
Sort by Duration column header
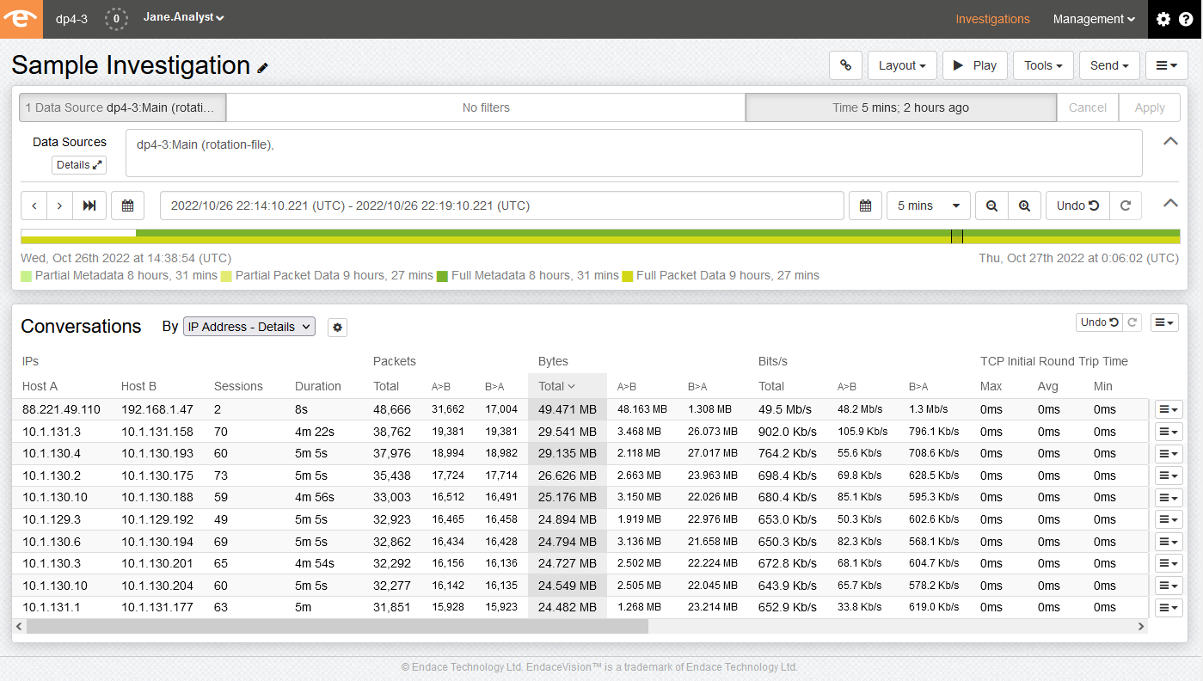318,386
